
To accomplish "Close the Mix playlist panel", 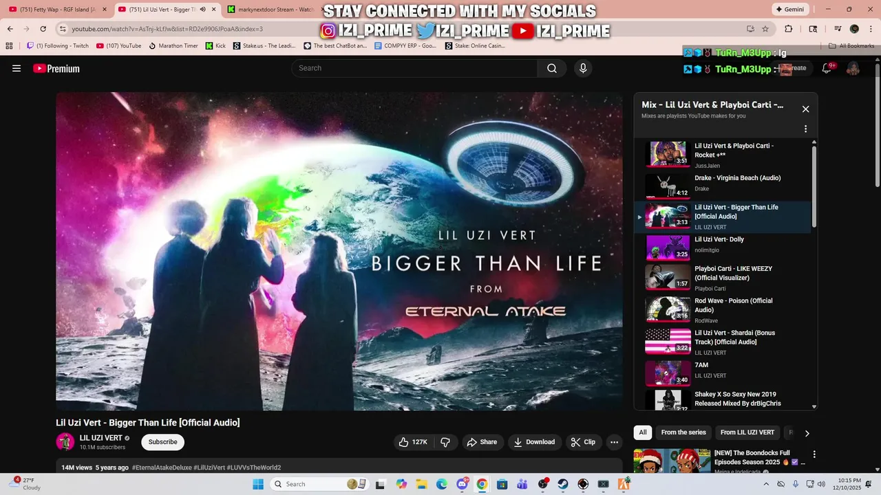I will point(805,109).
